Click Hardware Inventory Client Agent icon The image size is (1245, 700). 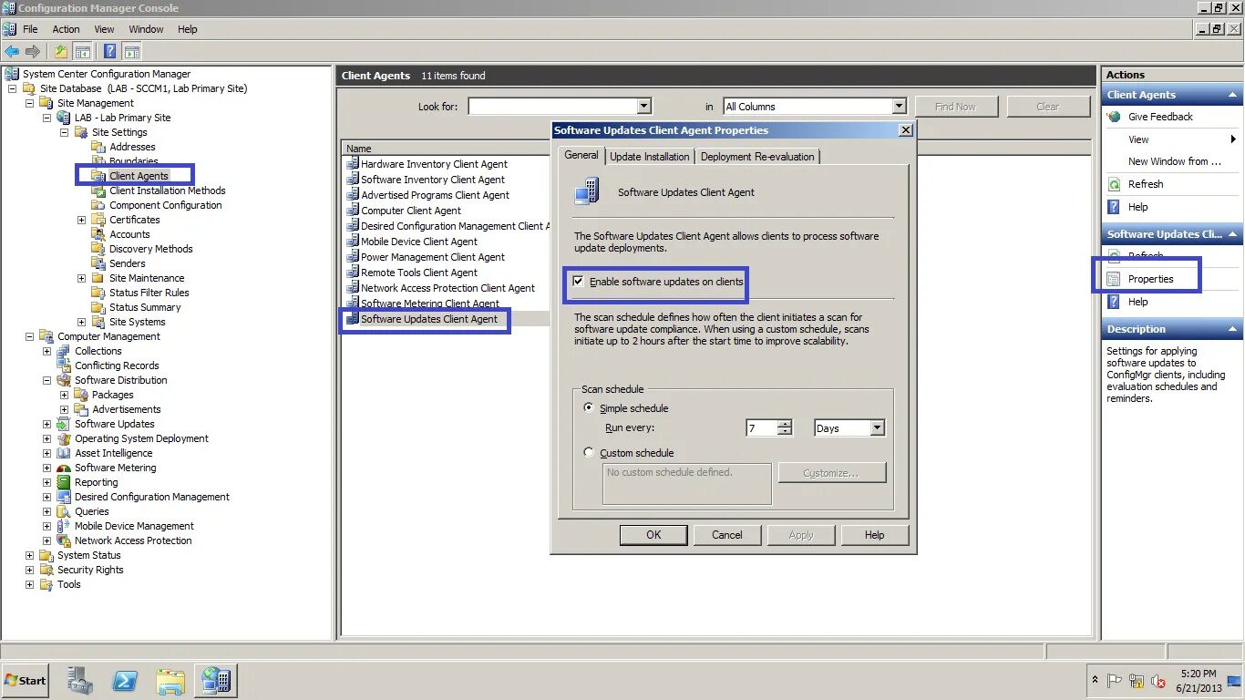(353, 164)
